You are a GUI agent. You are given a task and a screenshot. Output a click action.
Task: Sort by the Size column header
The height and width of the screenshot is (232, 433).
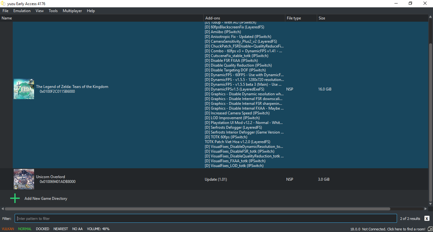(x=373, y=18)
